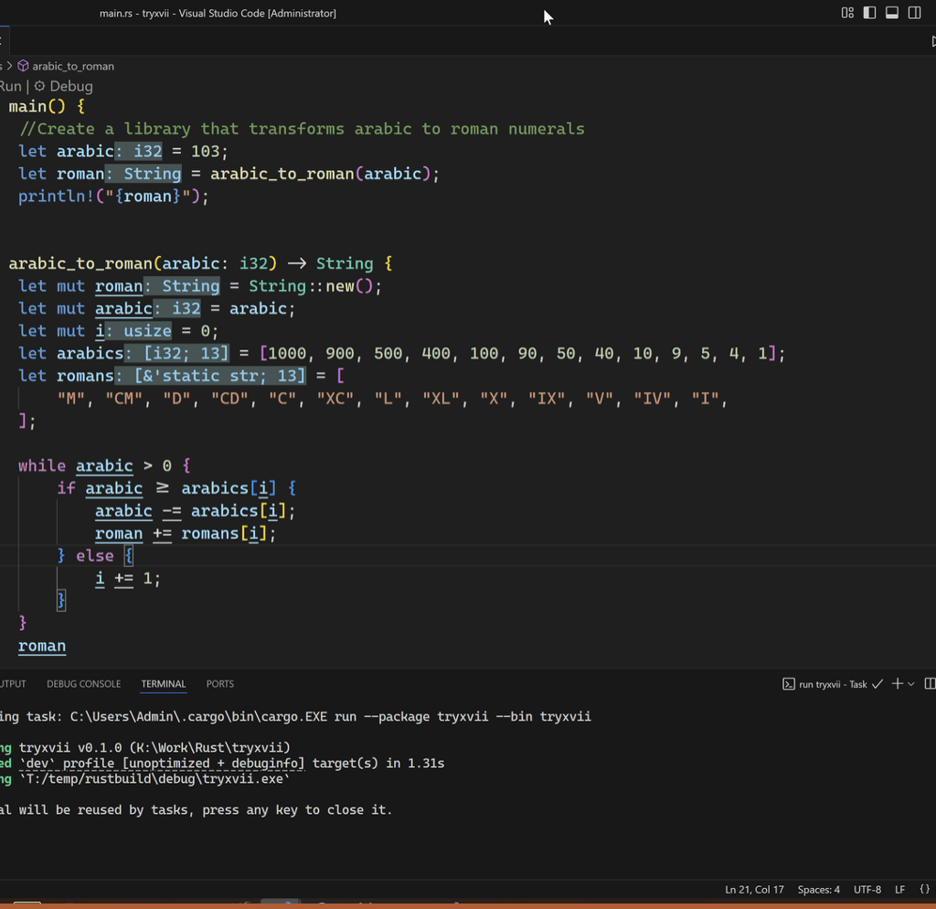Click the Run Rust file play icon
Screen dimensions: 936x909
click(932, 41)
